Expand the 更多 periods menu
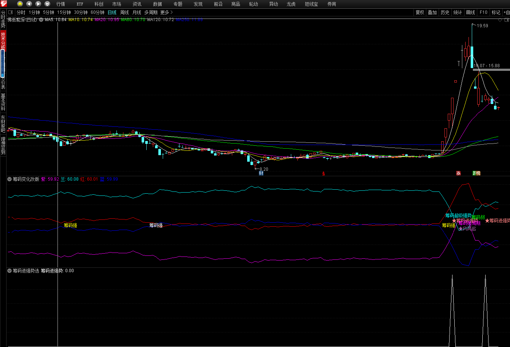The image size is (510, 347). [x=166, y=12]
